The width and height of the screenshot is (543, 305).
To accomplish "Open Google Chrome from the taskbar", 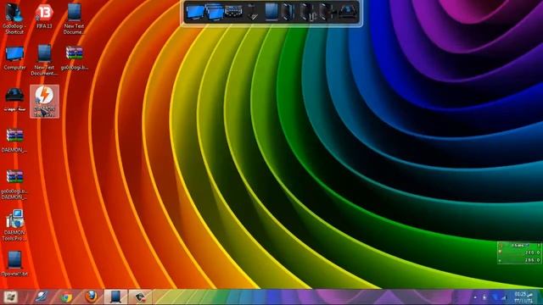I will click(66, 297).
